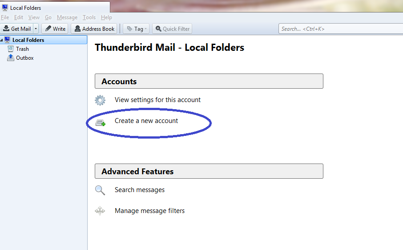Click the message filters arrows icon

pyautogui.click(x=100, y=211)
